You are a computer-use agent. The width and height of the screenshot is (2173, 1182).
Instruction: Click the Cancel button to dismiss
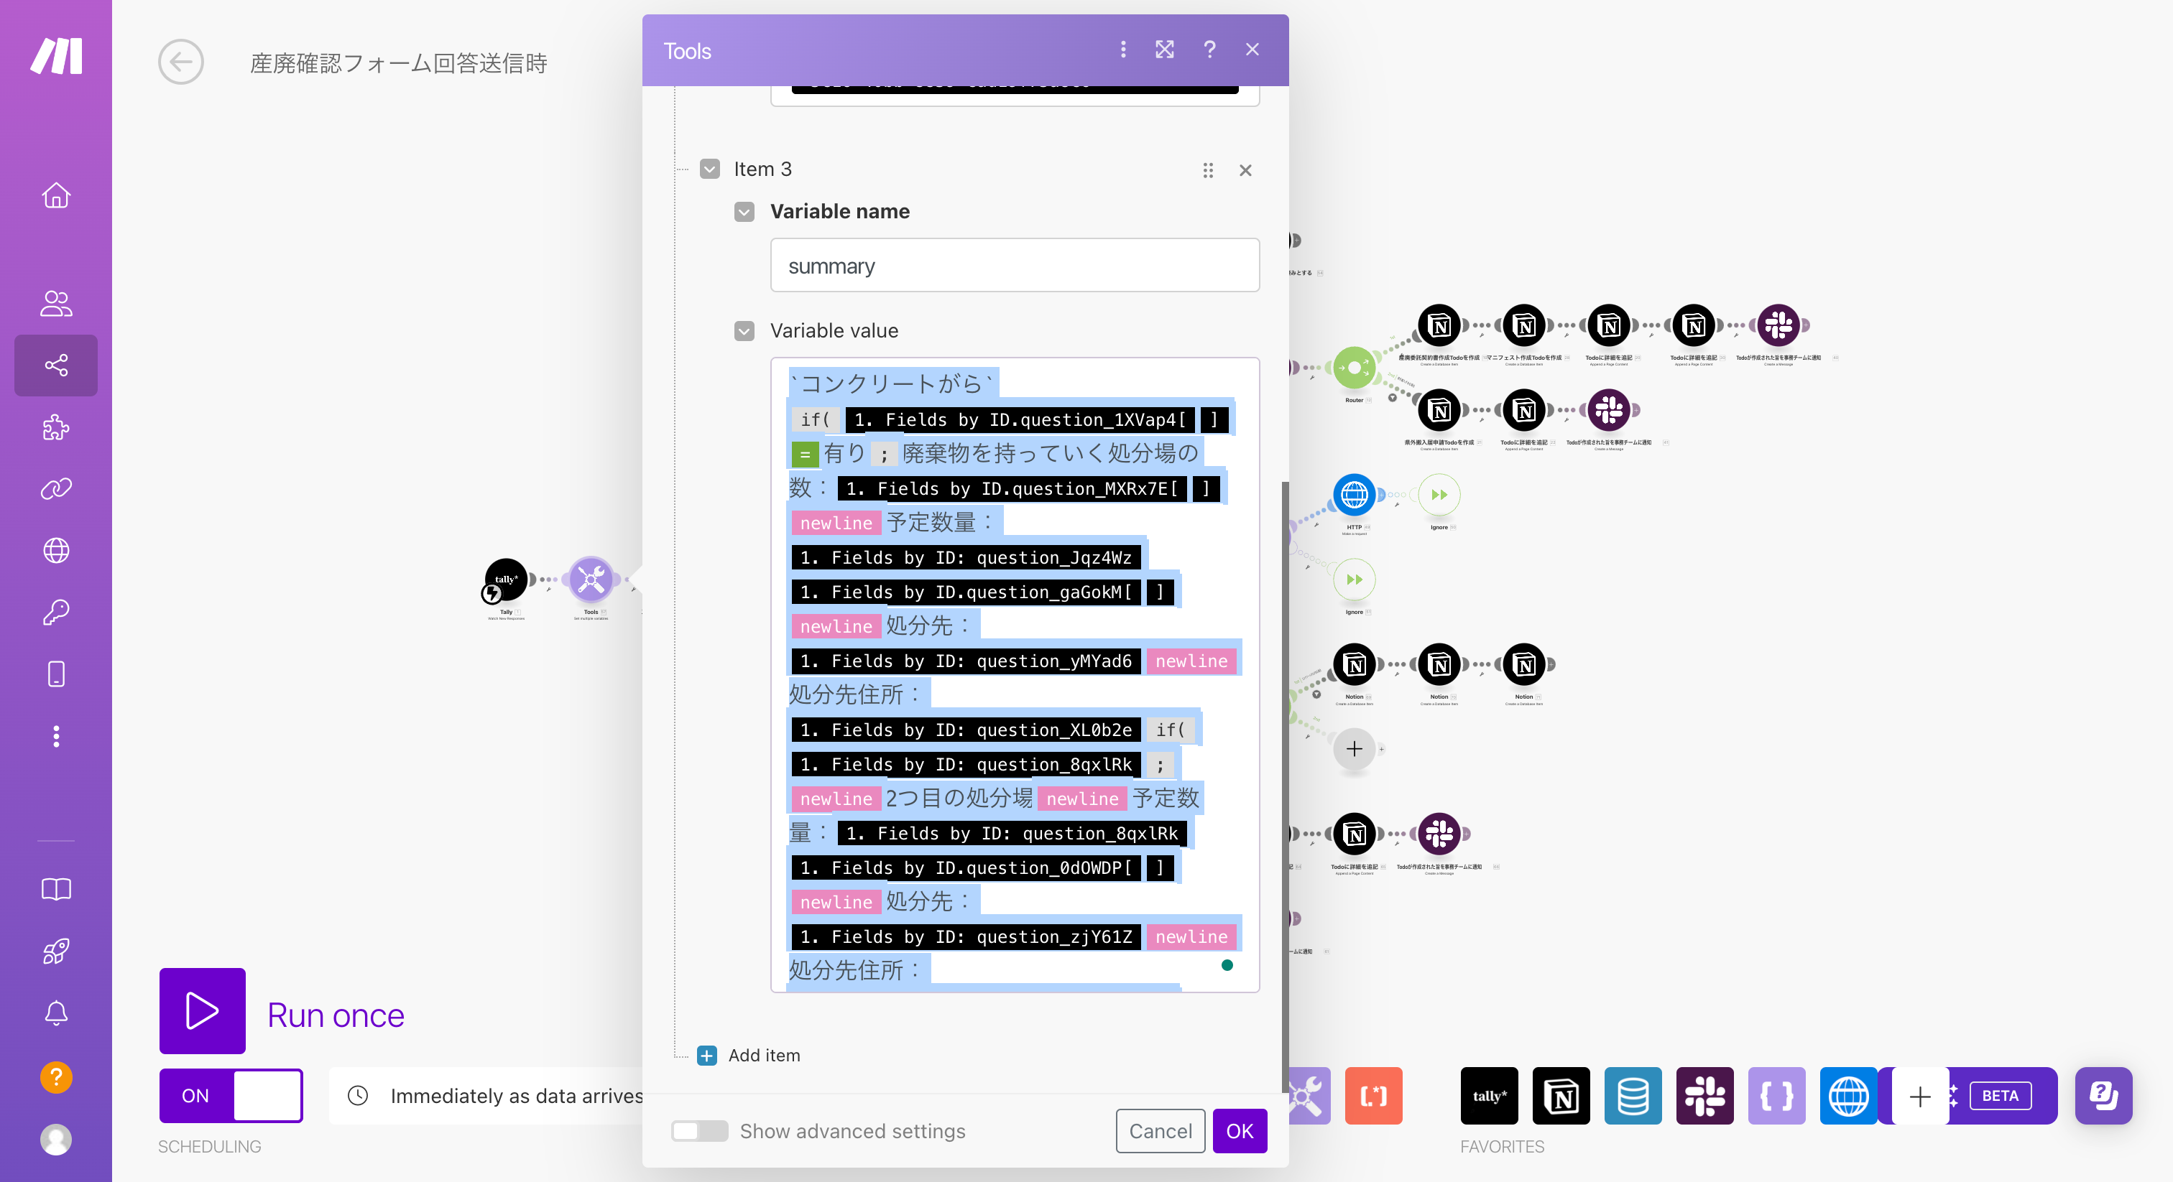1161,1131
